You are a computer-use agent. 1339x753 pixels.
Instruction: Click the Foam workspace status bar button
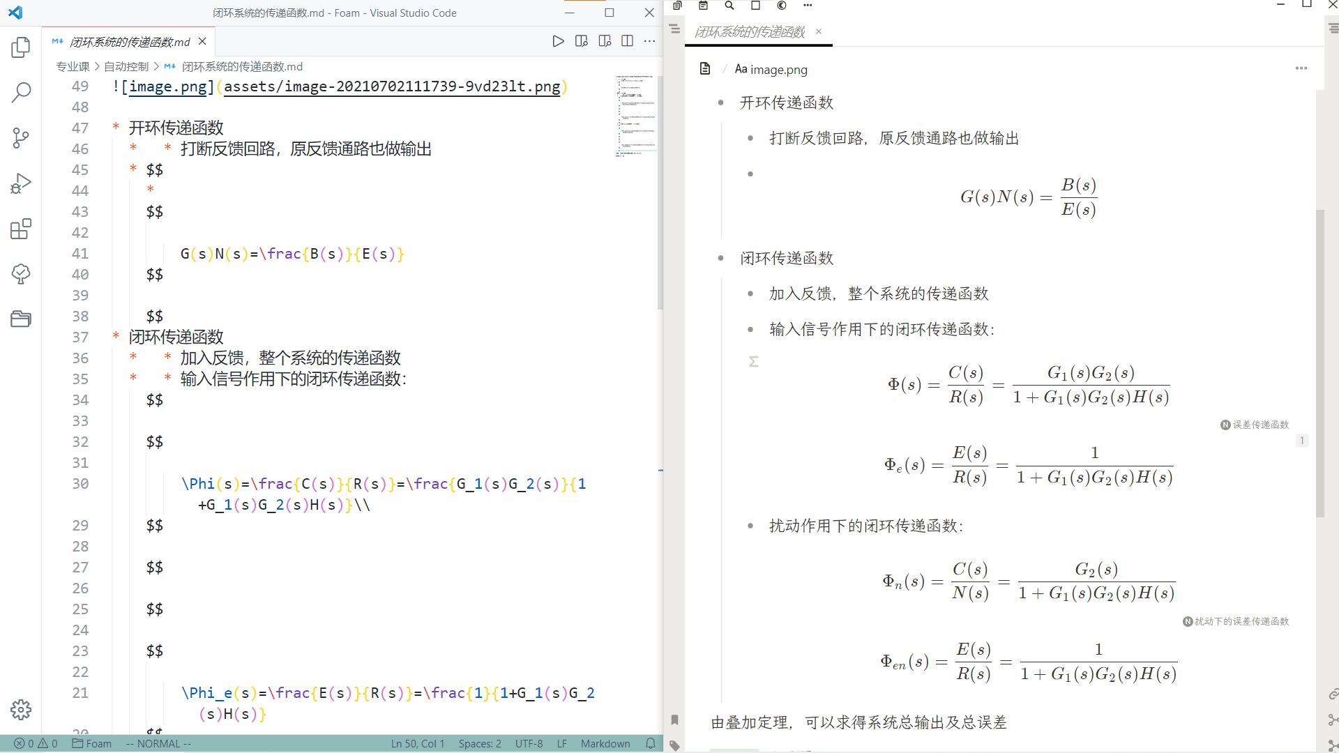click(92, 743)
